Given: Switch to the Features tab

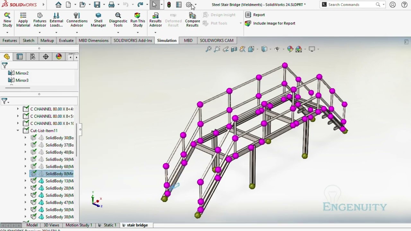Looking at the screenshot, I should pos(10,40).
